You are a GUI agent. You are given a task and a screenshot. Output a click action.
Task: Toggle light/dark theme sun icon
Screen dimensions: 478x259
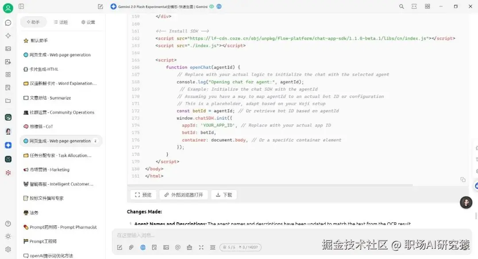pos(8,236)
